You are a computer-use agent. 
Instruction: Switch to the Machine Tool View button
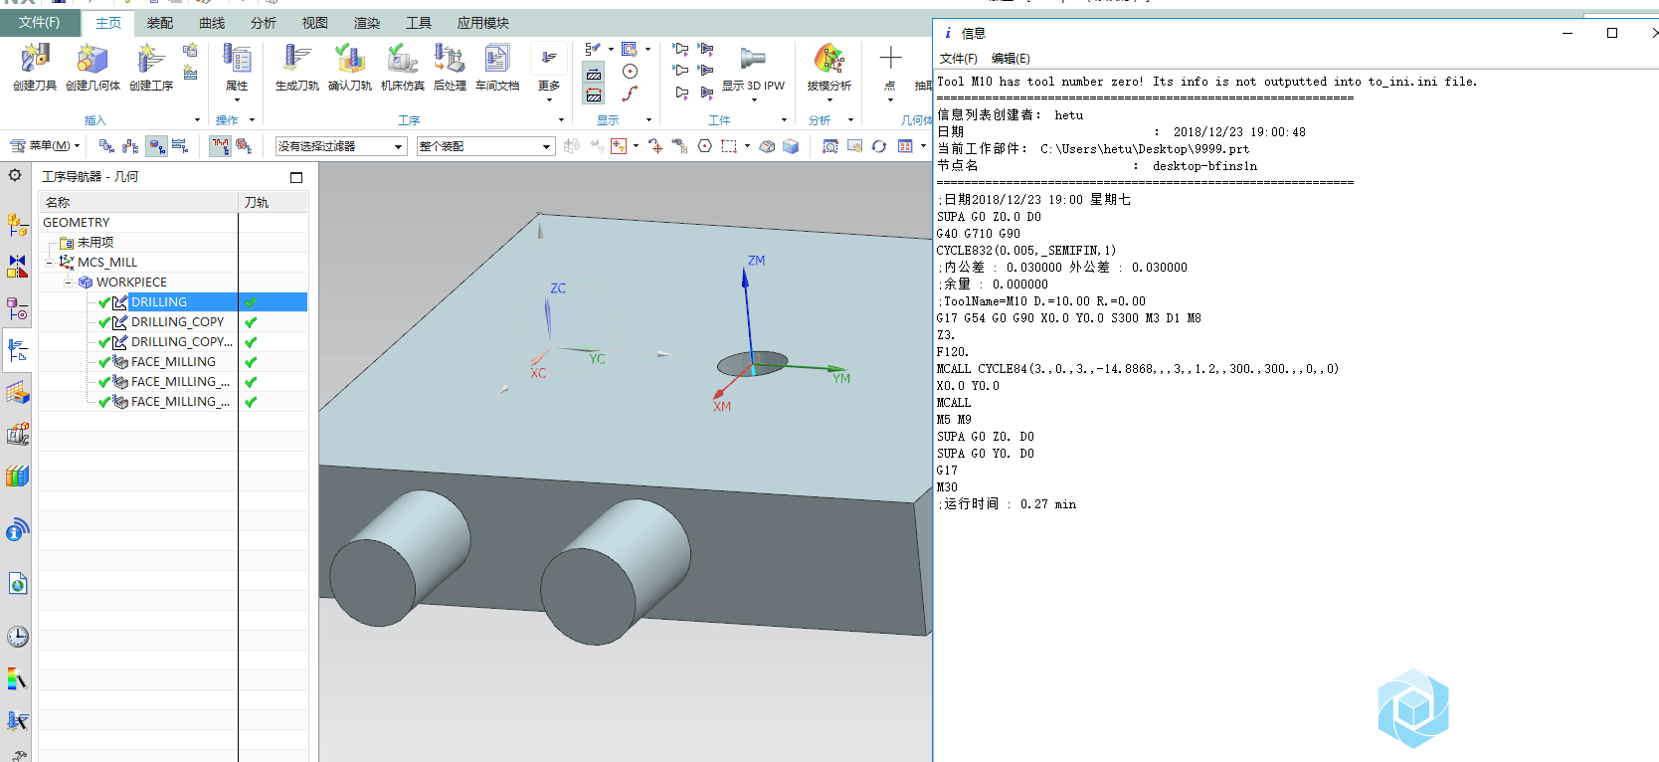coord(130,146)
